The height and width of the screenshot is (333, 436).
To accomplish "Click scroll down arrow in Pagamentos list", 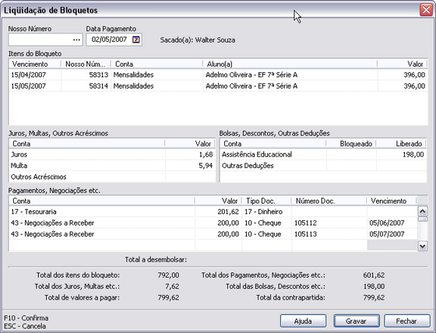I will 423,246.
